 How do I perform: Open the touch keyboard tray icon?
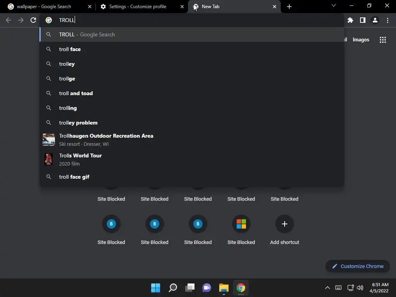(338, 288)
